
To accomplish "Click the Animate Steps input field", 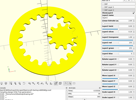I will (87, 97).
